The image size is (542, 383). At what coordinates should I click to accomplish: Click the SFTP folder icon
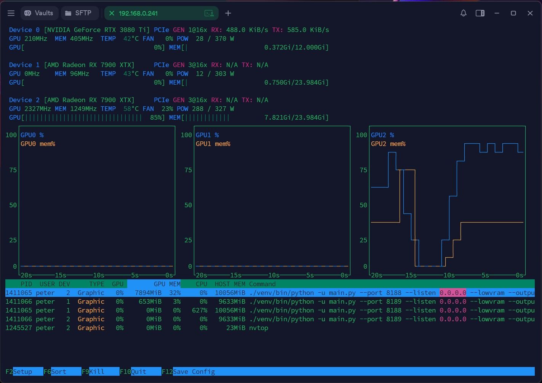68,13
